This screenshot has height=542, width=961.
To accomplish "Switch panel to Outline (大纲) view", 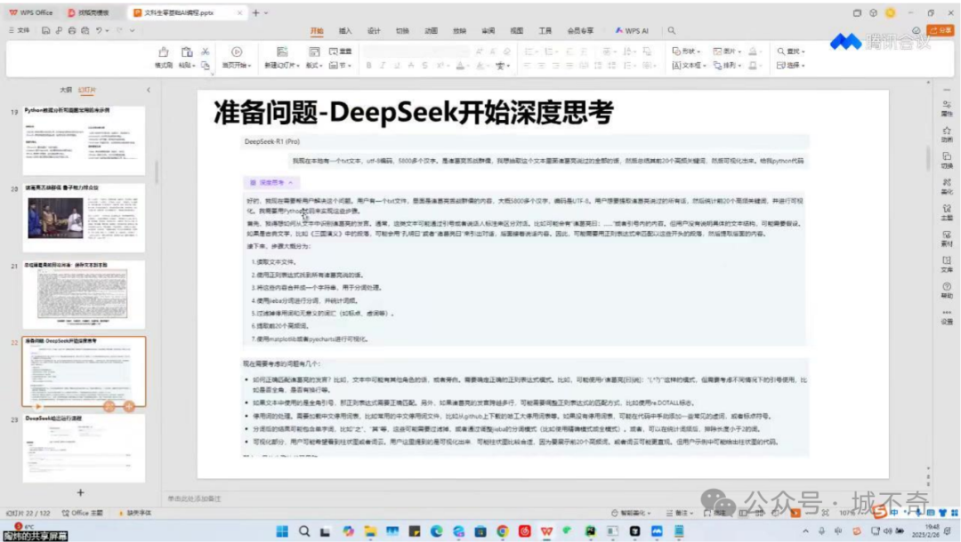I will pyautogui.click(x=66, y=90).
